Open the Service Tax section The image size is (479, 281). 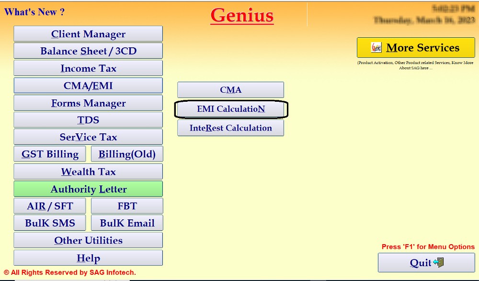pos(88,137)
